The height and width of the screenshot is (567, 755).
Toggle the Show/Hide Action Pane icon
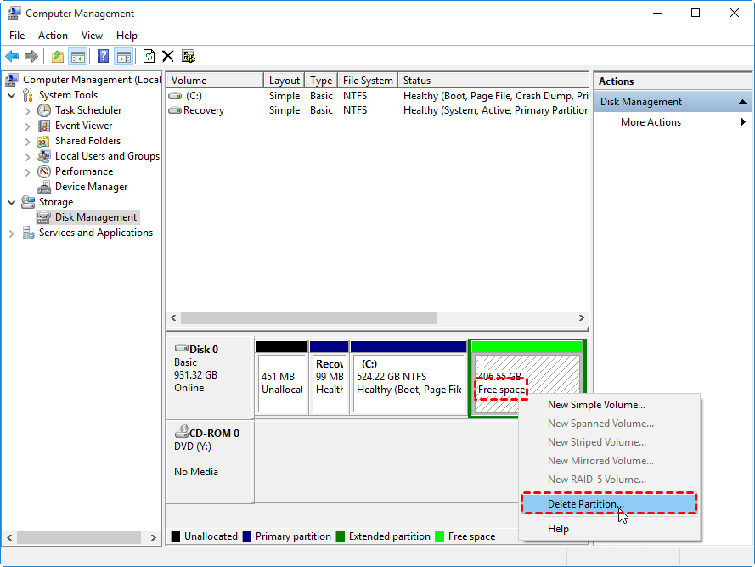(x=124, y=56)
